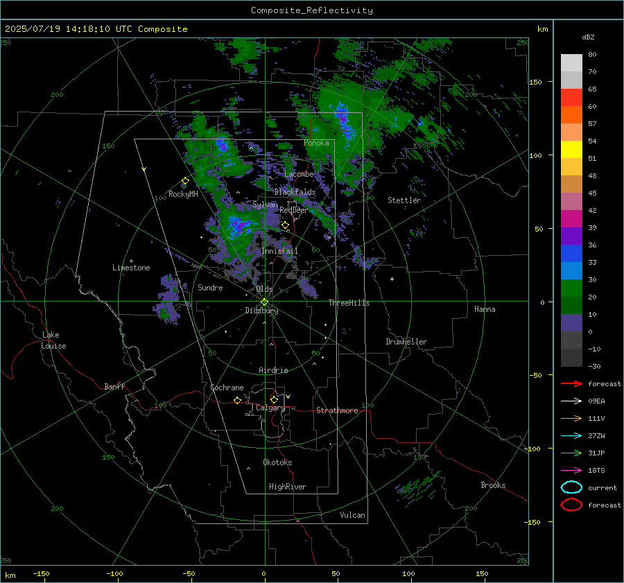Click the Cochrane map label
Viewport: 624px width, 583px height.
[227, 388]
